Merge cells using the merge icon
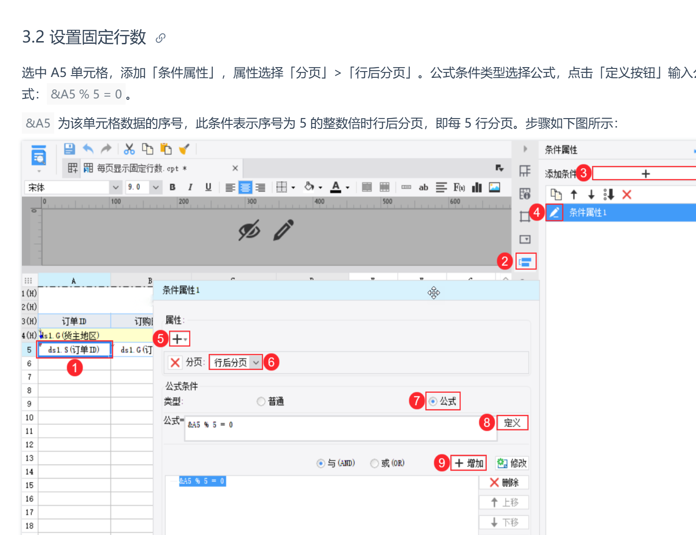Screen dimensions: 696x535 pyautogui.click(x=367, y=187)
